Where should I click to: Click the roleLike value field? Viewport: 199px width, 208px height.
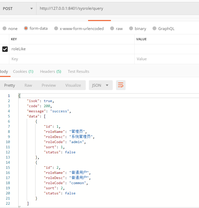pyautogui.click(x=166, y=49)
